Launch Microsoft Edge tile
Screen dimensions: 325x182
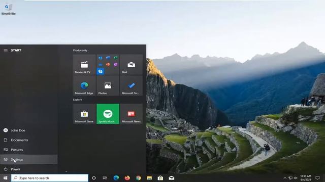click(84, 85)
